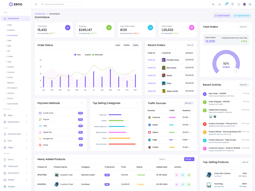The width and height of the screenshot is (255, 191).
Task: Select Analytics in the sidebar
Action: [11, 30]
